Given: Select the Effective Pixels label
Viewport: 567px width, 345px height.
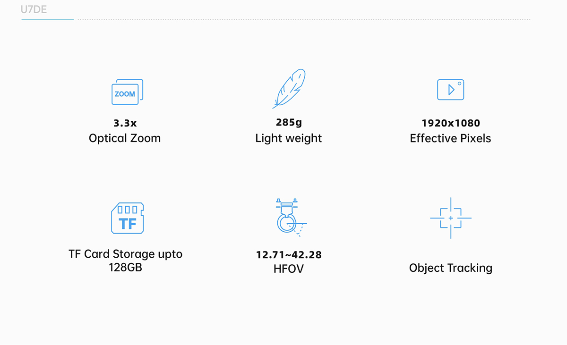Looking at the screenshot, I should click(451, 138).
